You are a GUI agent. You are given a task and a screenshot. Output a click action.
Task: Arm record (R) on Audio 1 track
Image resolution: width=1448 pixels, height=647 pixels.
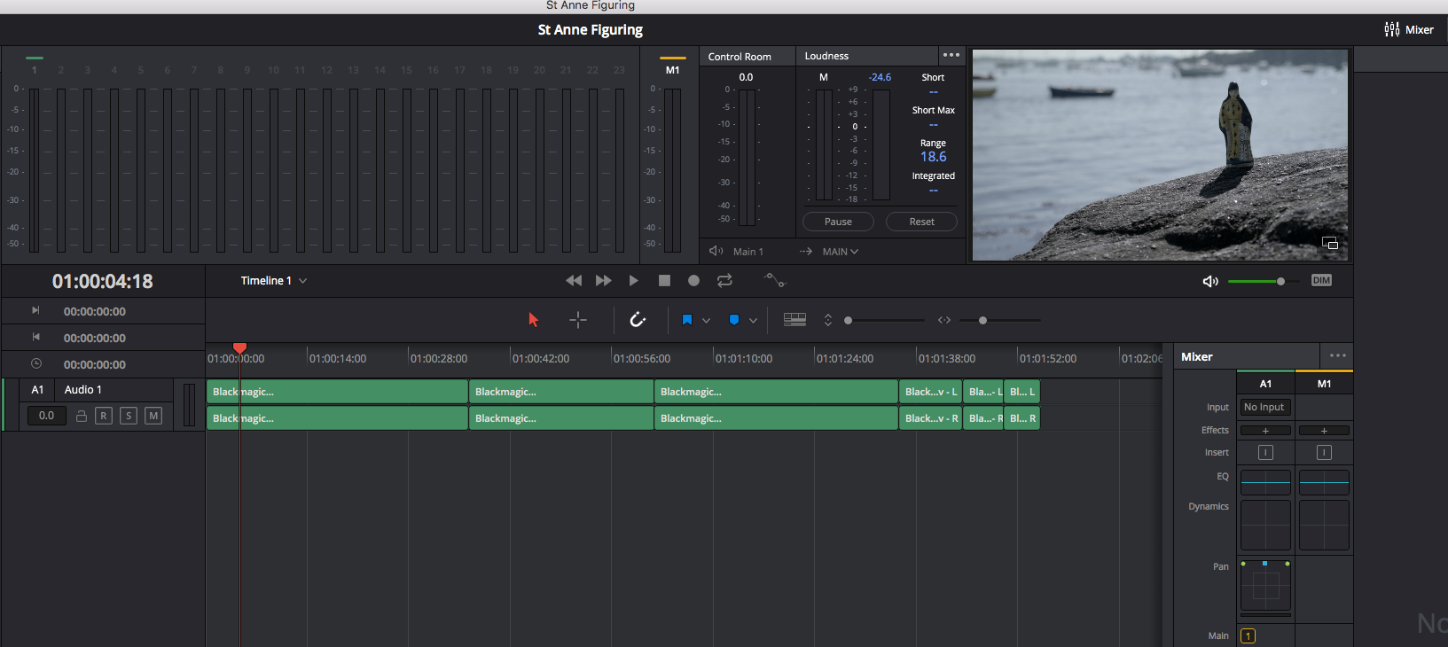click(104, 416)
